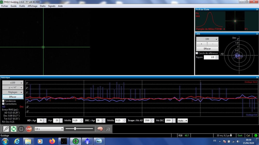Open the Aide menu

(60, 6)
